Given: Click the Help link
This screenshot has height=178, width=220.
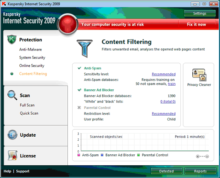Looking at the screenshot, I should click(7, 171).
